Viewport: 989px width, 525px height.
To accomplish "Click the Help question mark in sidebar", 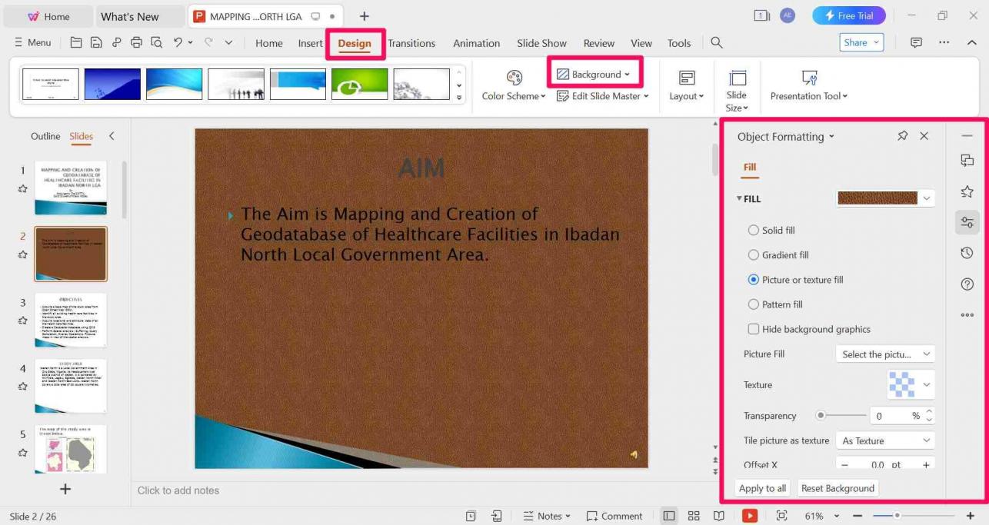I will tap(967, 284).
